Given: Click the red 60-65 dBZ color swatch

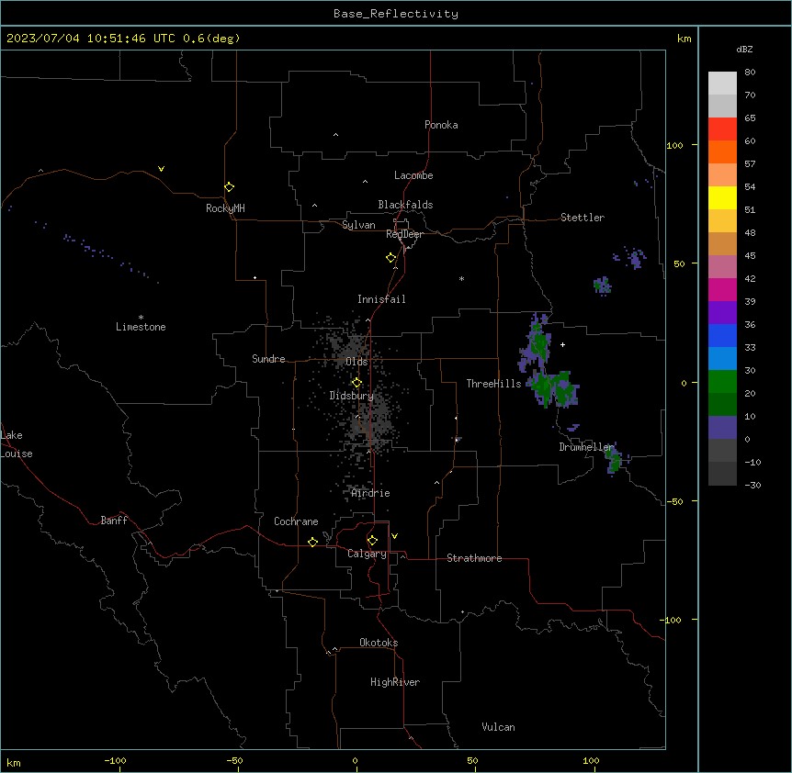Looking at the screenshot, I should coord(722,129).
